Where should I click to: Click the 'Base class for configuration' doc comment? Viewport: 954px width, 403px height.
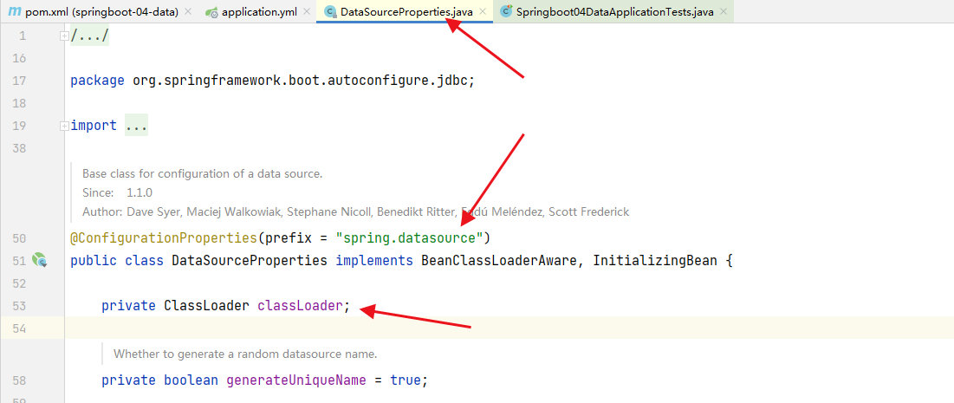(202, 174)
